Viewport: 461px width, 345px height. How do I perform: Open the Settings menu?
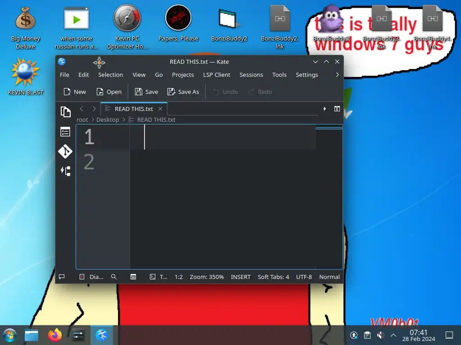[307, 75]
